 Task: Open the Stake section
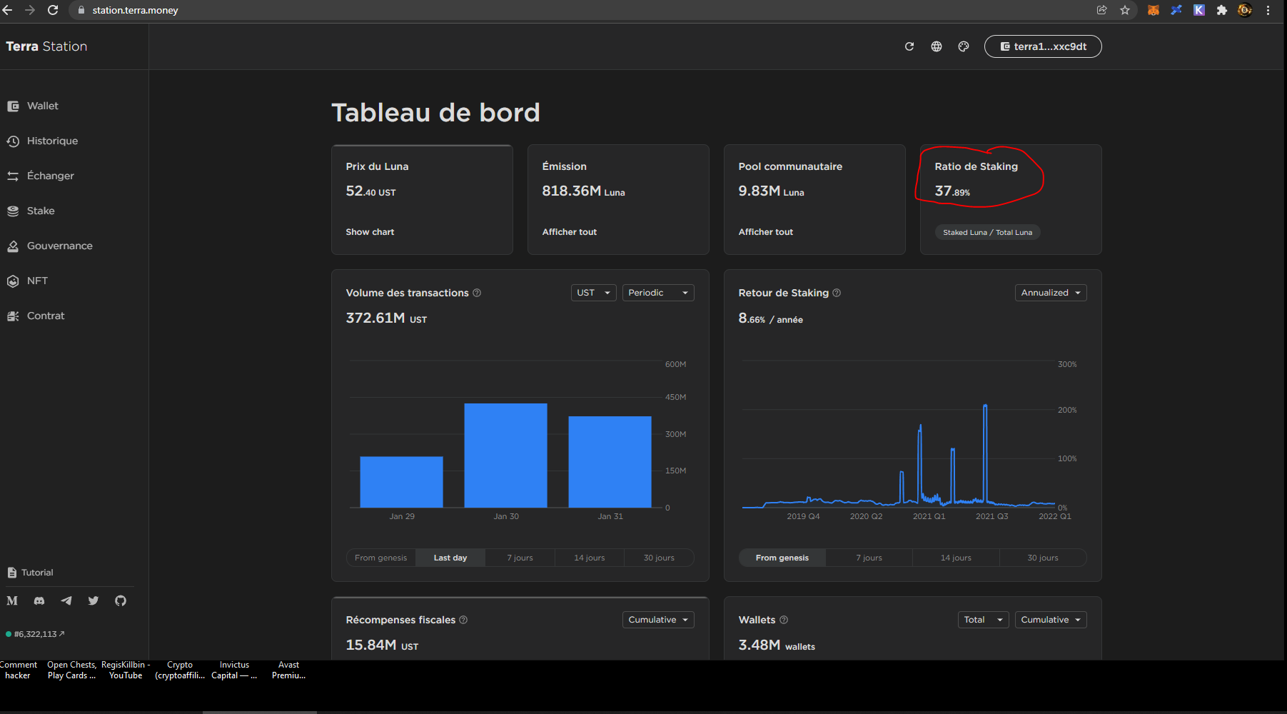click(31, 211)
